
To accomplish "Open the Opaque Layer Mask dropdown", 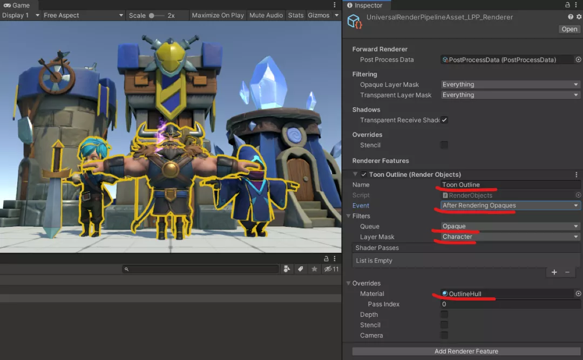I will coord(509,84).
